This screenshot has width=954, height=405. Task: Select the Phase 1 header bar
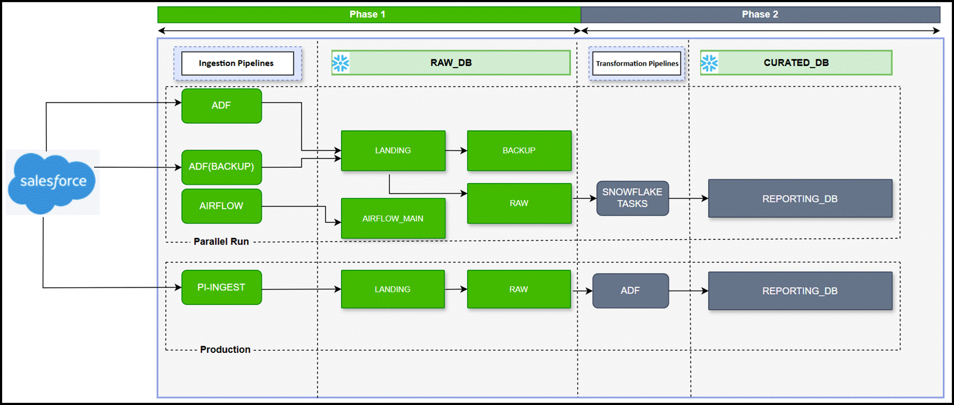(x=369, y=14)
